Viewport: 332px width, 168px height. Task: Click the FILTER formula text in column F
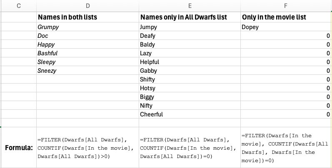tap(285, 148)
